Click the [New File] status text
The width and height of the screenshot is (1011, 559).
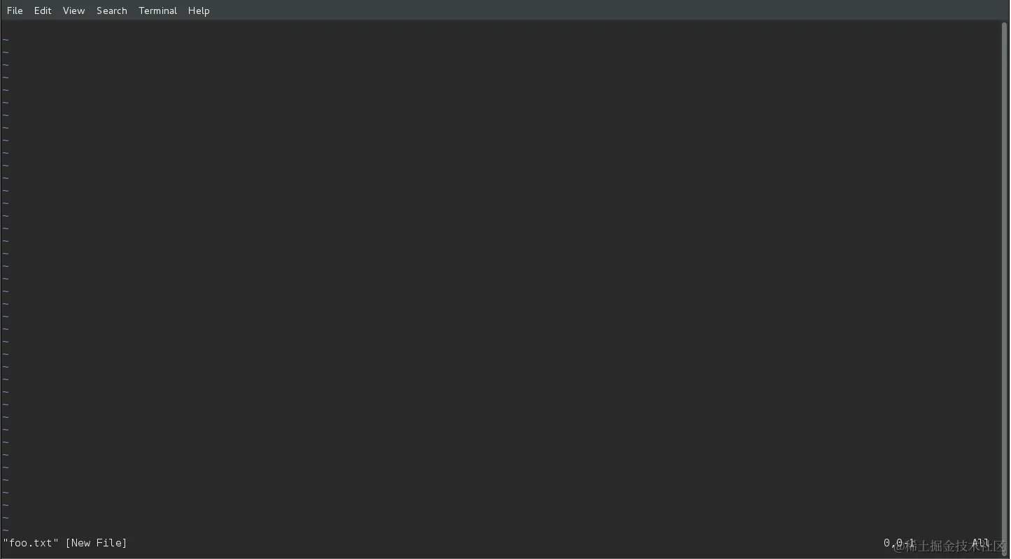click(x=96, y=543)
